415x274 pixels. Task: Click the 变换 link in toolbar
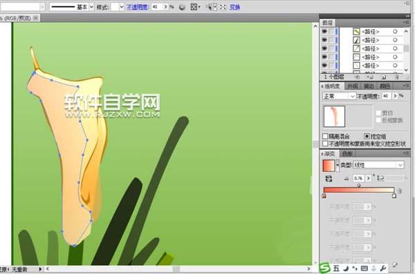[x=234, y=8]
